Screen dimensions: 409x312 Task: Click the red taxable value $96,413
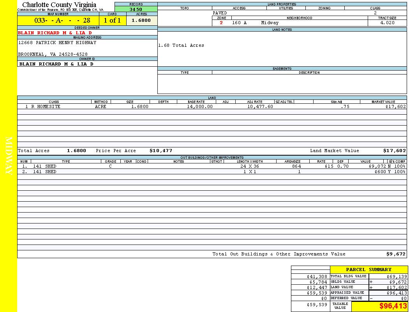393,306
